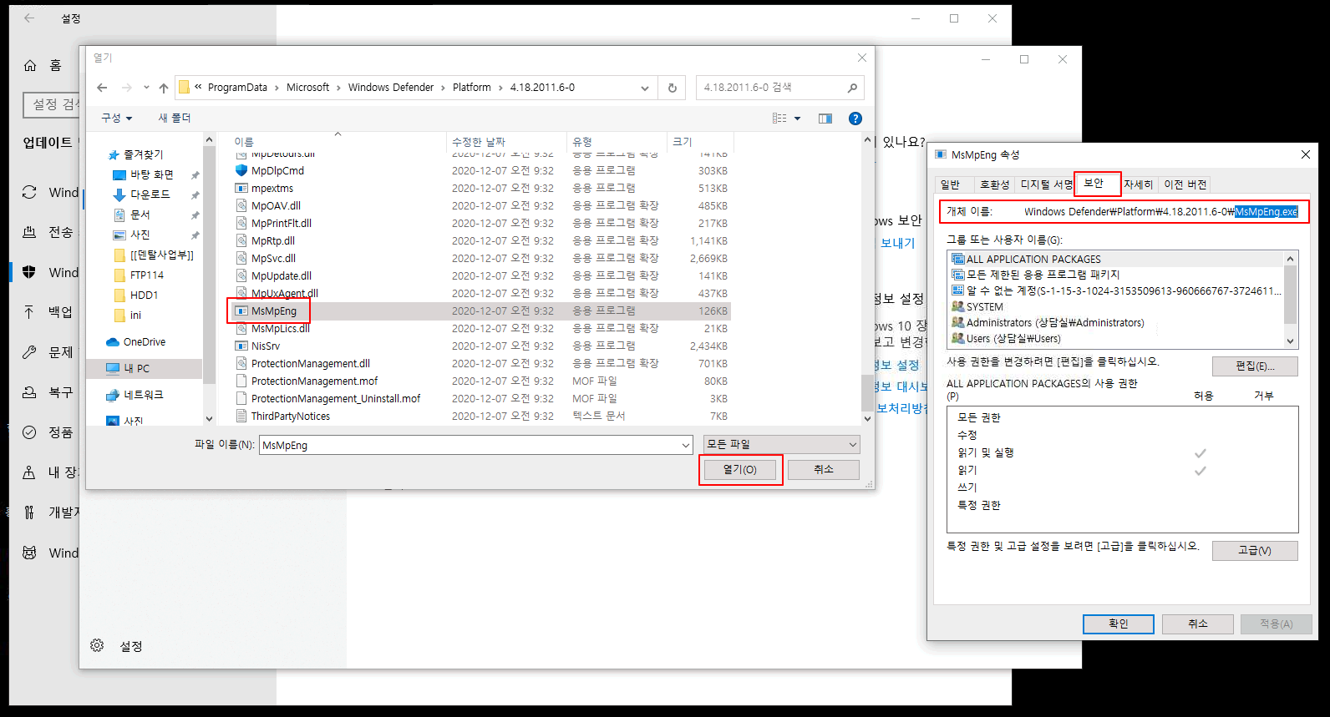Select Users group entry
This screenshot has height=717, width=1330.
[1006, 338]
